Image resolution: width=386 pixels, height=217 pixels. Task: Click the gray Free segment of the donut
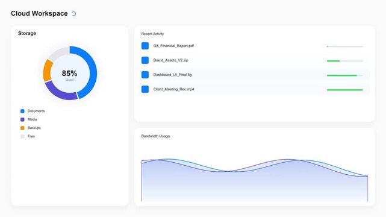click(58, 53)
